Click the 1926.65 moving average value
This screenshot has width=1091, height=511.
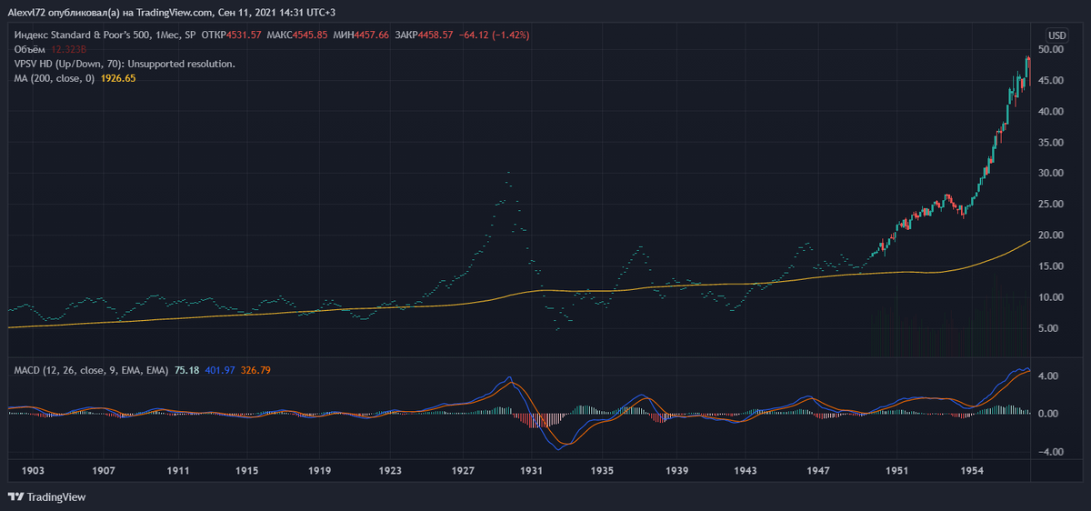pyautogui.click(x=118, y=79)
